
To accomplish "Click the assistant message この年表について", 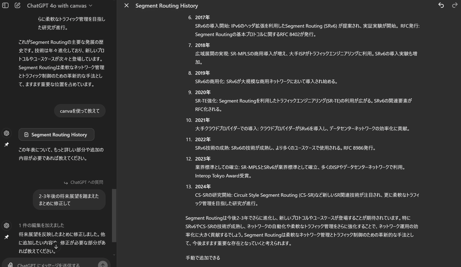I will [61, 154].
